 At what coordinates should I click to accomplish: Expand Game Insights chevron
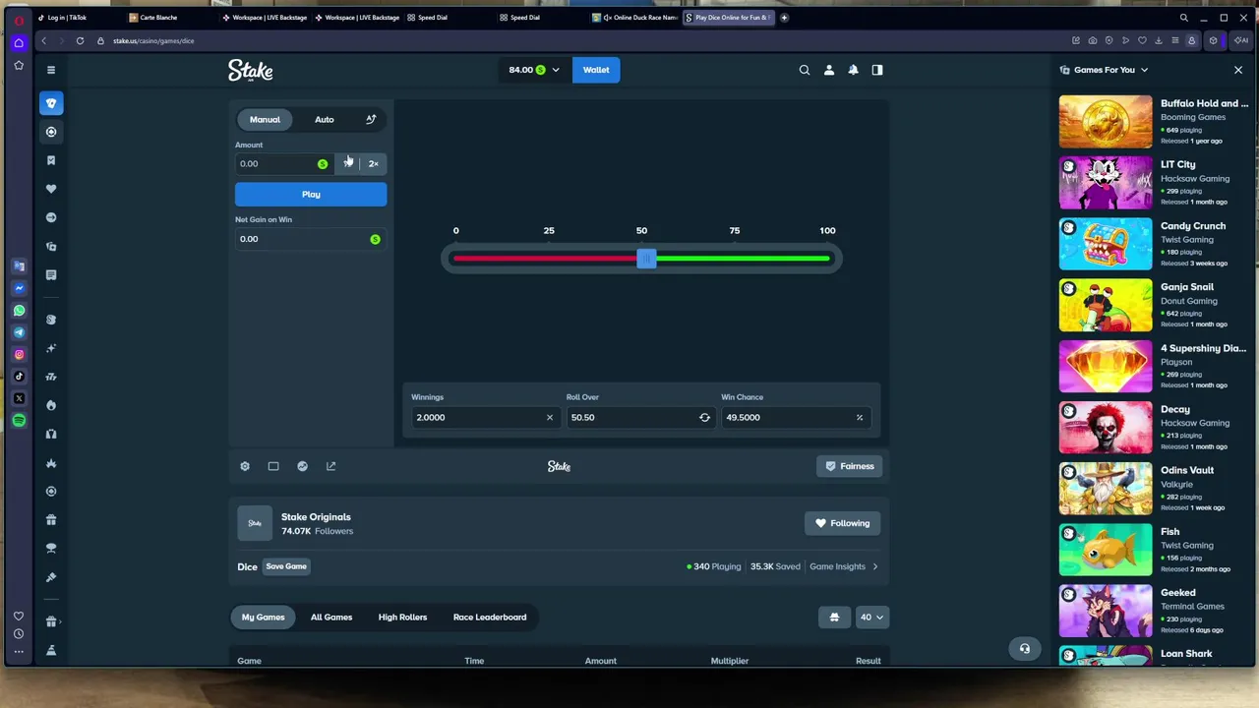875,566
